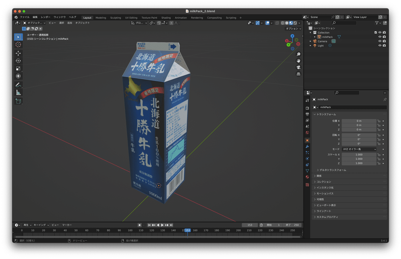Hide Light via its eye icon
The width and height of the screenshot is (401, 259).
(380, 46)
